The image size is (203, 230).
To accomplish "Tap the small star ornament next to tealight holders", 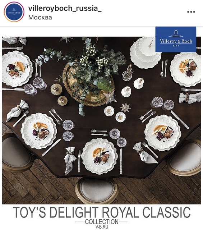I will click(125, 108).
